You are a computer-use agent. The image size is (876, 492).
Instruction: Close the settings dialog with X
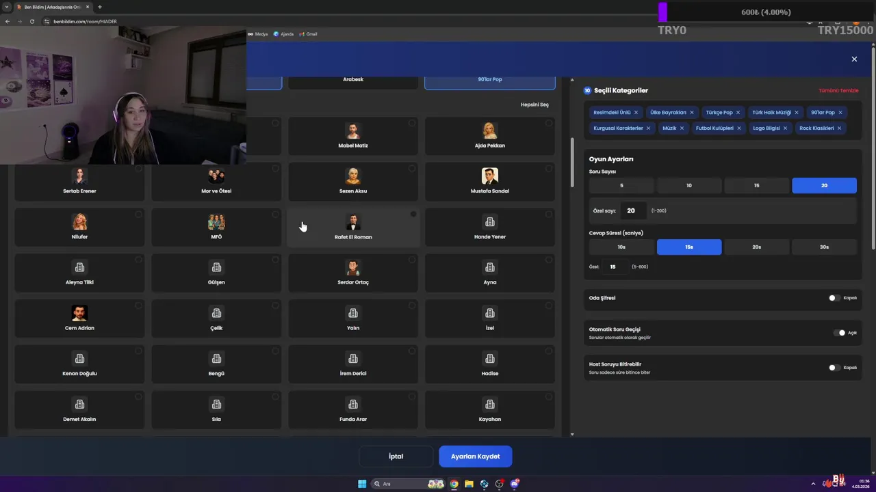[x=854, y=59]
